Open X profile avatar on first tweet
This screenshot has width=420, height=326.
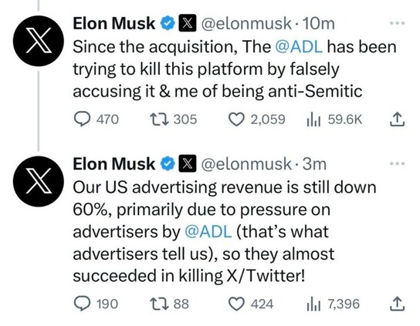39,41
